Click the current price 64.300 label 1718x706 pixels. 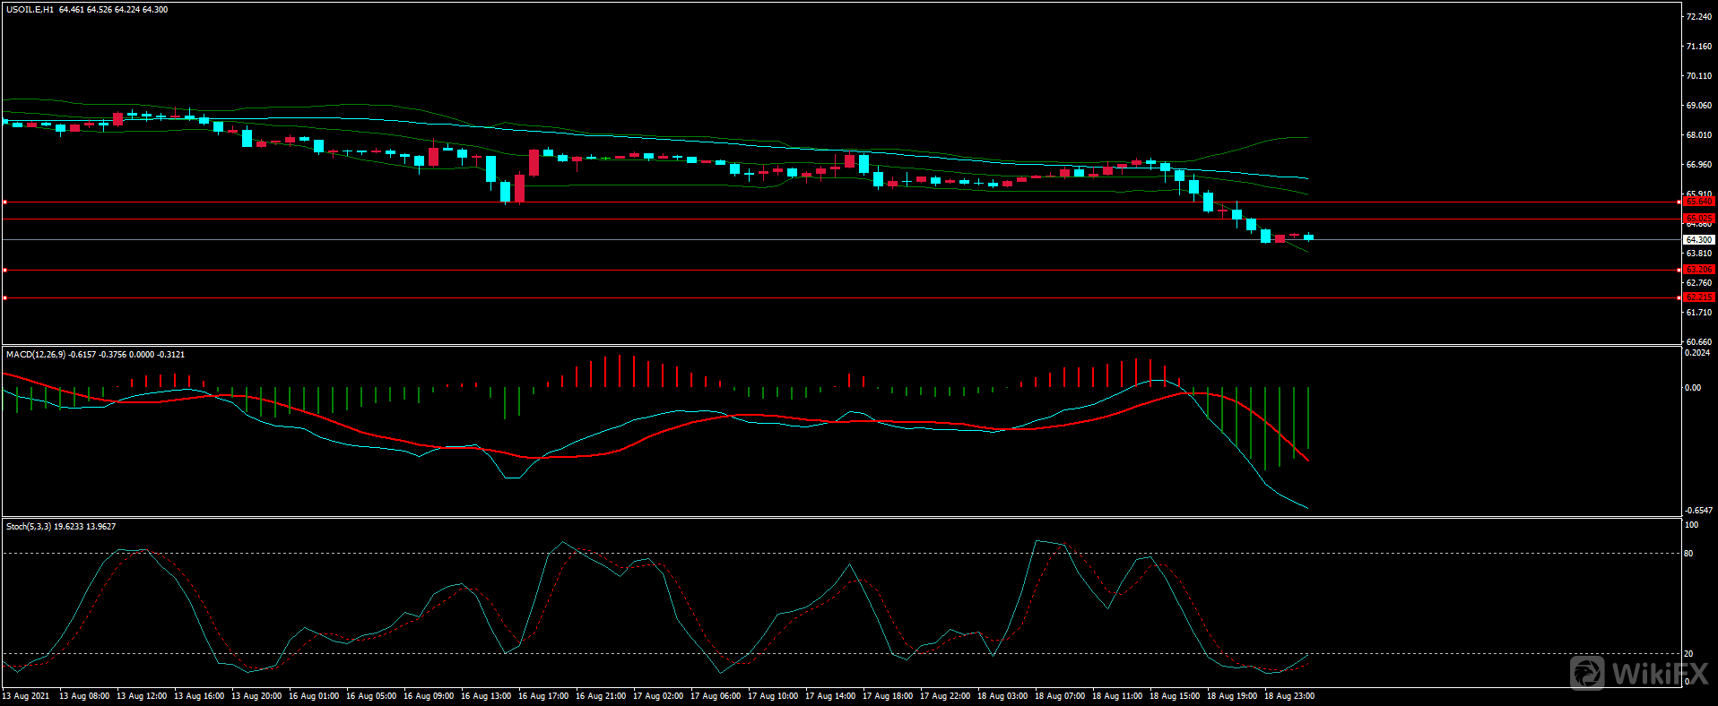(1698, 240)
